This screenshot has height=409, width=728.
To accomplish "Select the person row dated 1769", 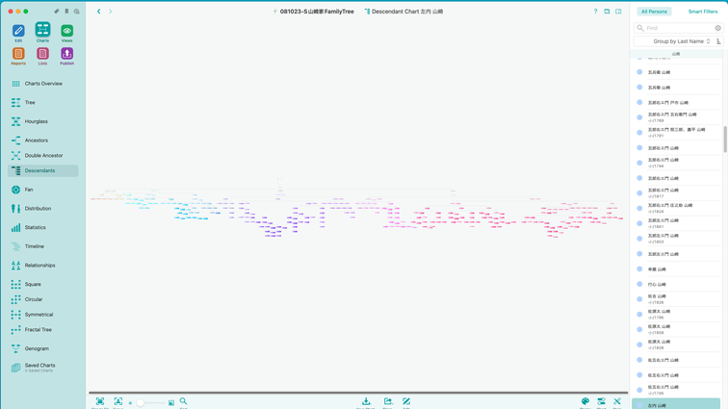I will coord(676,117).
